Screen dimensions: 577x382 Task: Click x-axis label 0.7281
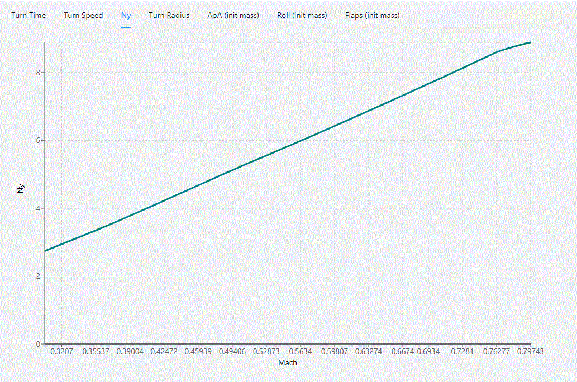462,351
